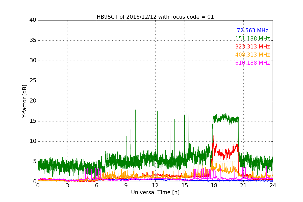Click the y-axis tick label 15
This screenshot has width=303, height=202.
click(x=33, y=121)
